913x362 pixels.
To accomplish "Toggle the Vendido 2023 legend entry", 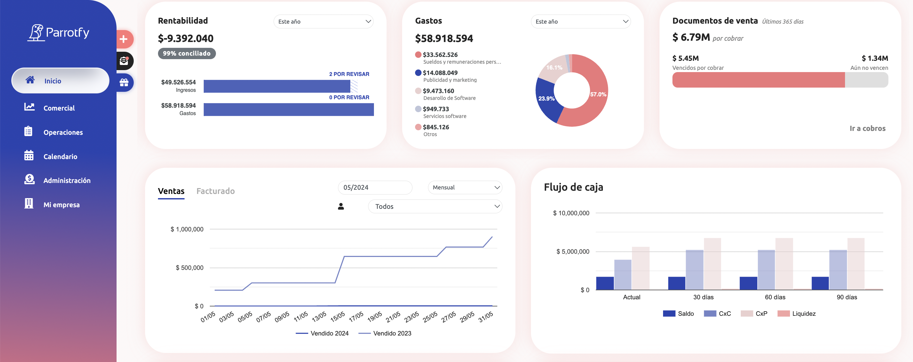I will (x=385, y=333).
